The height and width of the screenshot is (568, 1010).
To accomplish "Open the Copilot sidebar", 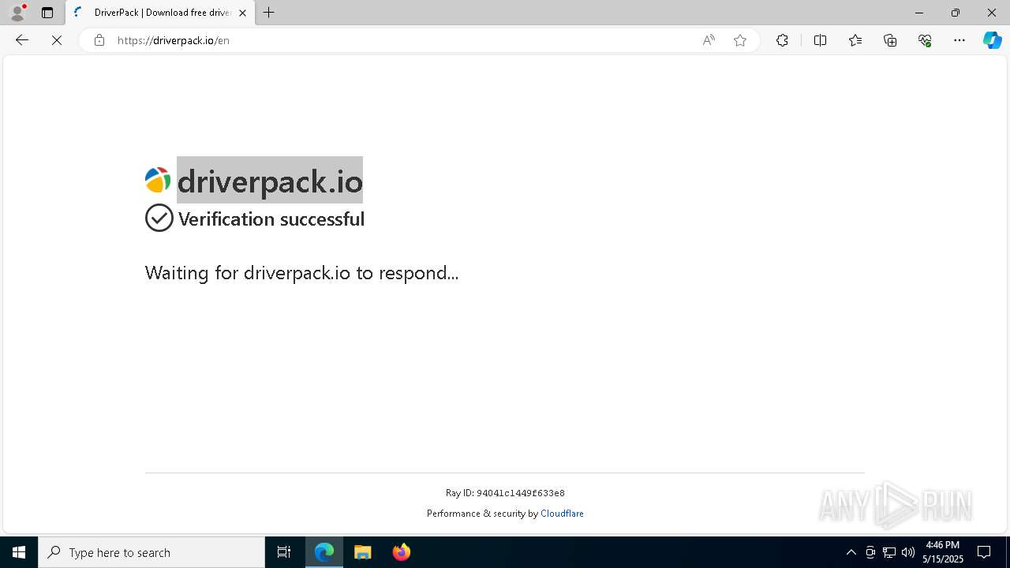I will [992, 40].
